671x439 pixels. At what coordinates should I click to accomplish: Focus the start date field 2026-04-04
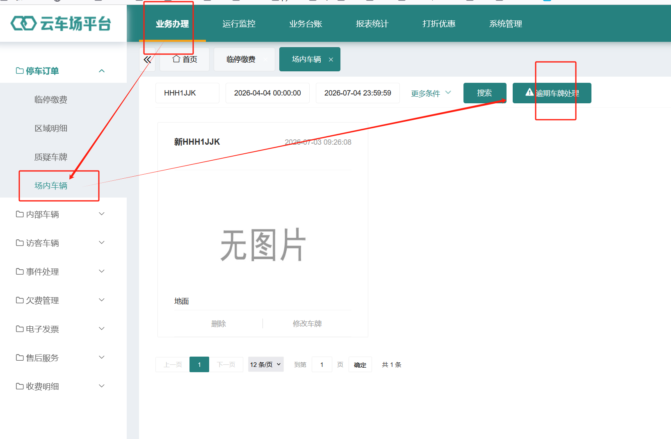pyautogui.click(x=267, y=93)
